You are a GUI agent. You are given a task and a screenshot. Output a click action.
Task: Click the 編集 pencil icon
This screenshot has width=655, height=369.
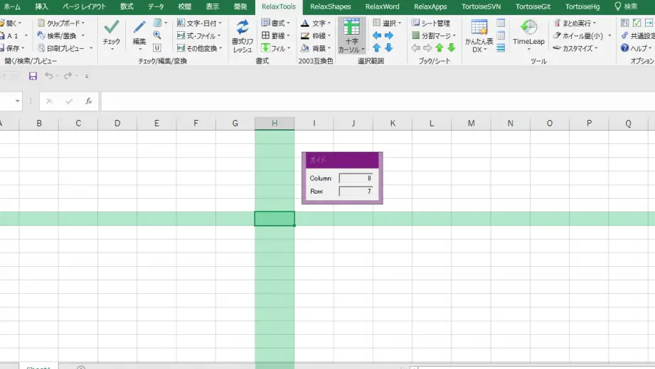click(139, 28)
